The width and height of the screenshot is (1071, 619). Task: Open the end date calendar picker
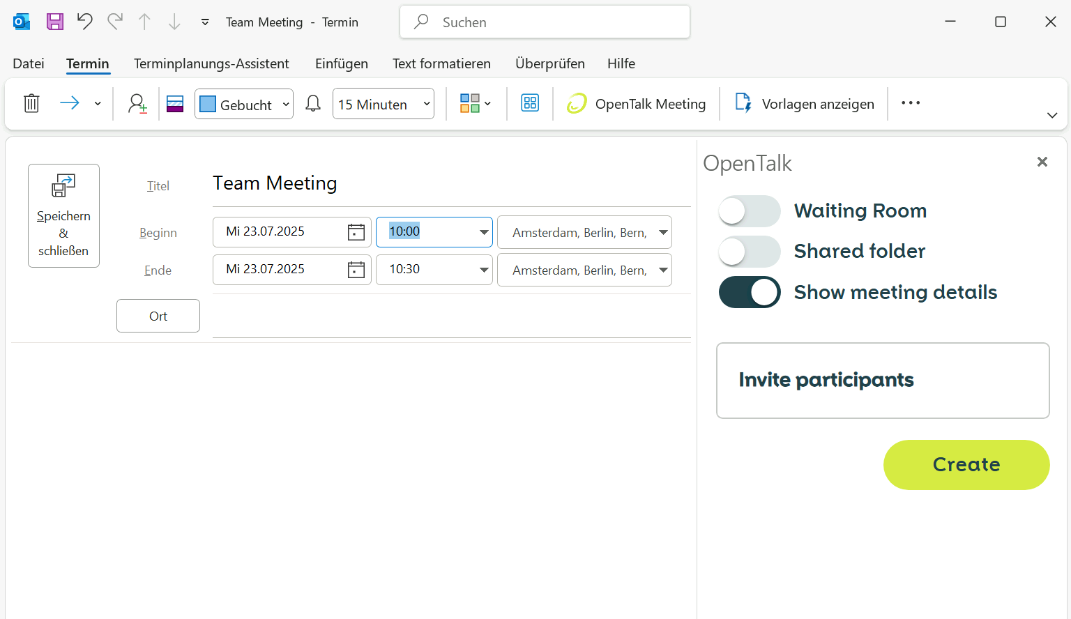click(x=356, y=270)
